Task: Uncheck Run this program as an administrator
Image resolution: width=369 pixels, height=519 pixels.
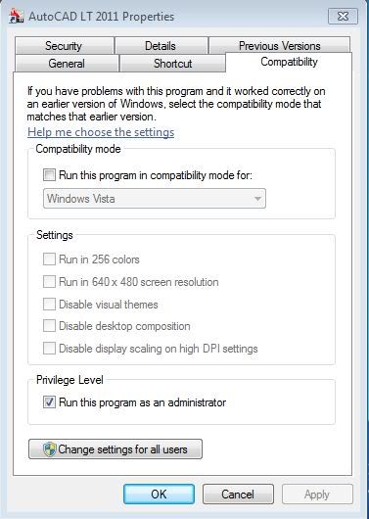Action: [x=49, y=402]
